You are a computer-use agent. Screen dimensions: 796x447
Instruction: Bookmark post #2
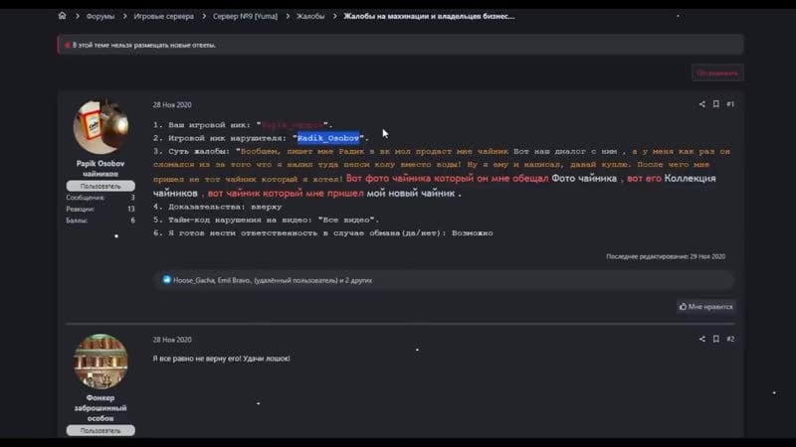pos(715,339)
